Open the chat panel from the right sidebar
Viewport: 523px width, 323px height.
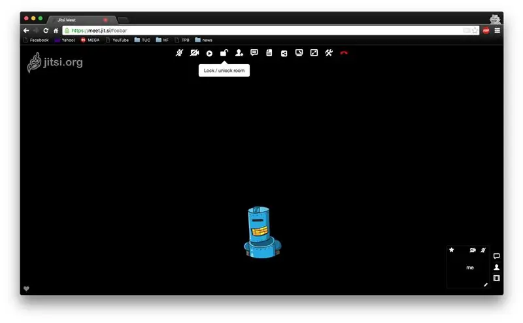point(497,256)
